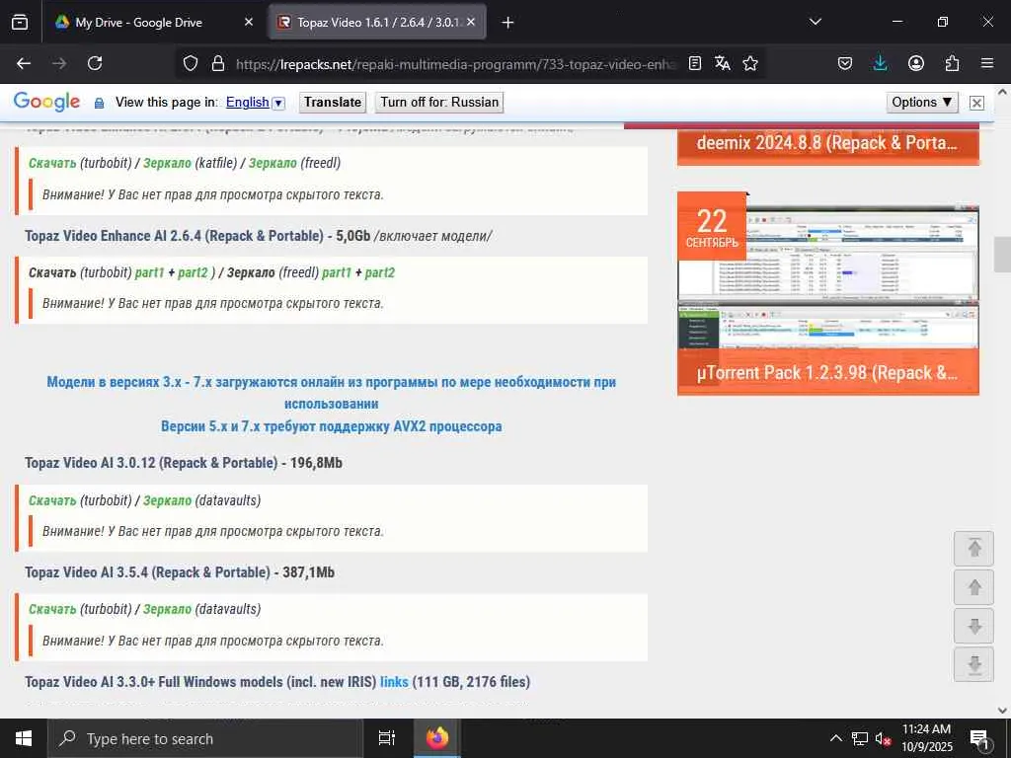This screenshot has height=758, width=1011.
Task: Go back to the previous page
Action: (24, 63)
